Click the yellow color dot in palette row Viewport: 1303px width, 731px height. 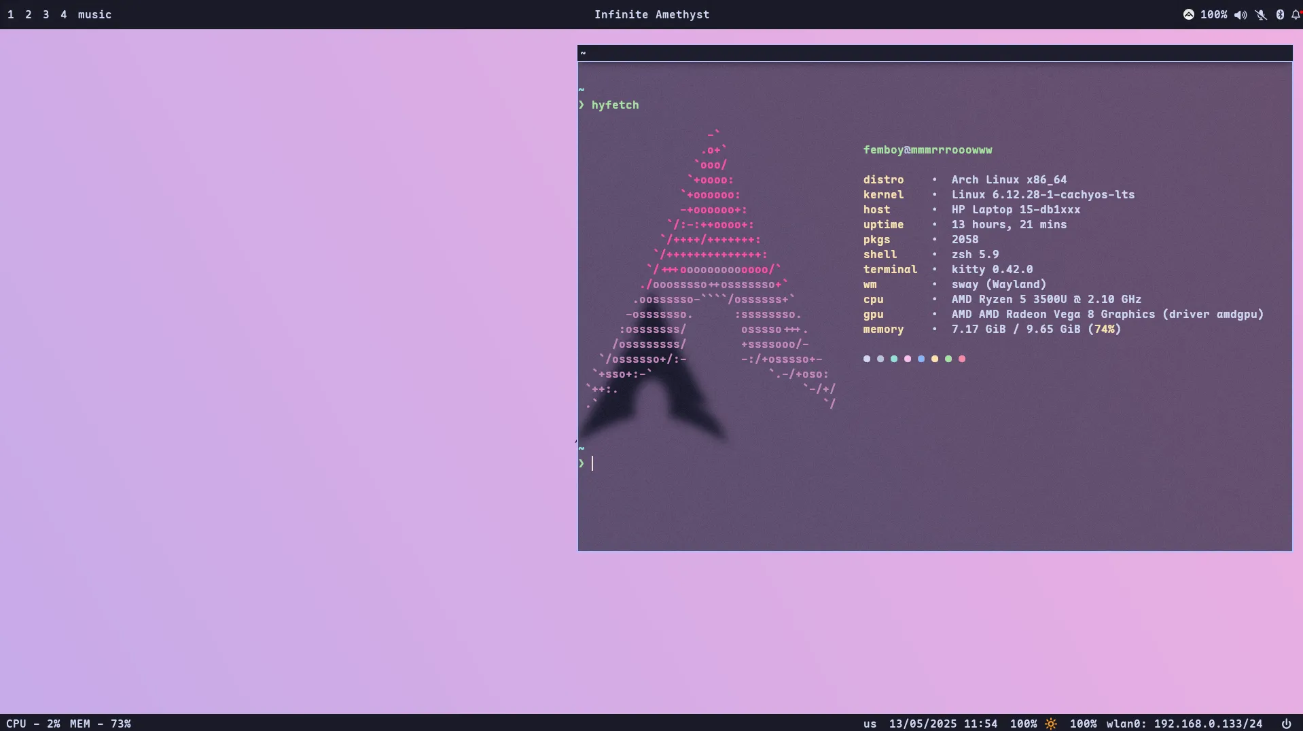(x=935, y=359)
